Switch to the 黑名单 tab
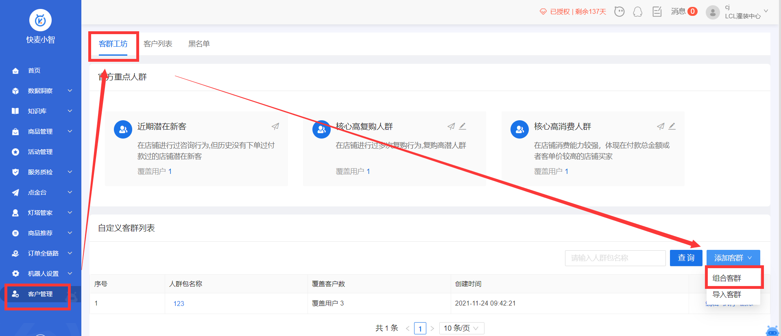Viewport: 781px width, 336px height. [199, 44]
